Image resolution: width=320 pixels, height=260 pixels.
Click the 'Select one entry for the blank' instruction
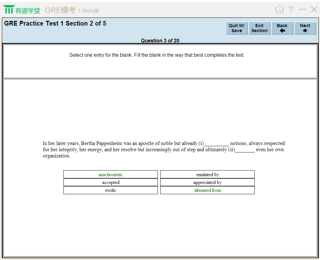click(x=157, y=55)
